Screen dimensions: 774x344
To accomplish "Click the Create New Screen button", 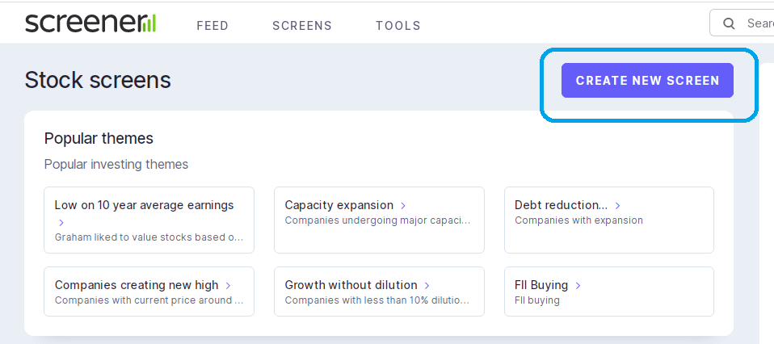I will [x=647, y=81].
